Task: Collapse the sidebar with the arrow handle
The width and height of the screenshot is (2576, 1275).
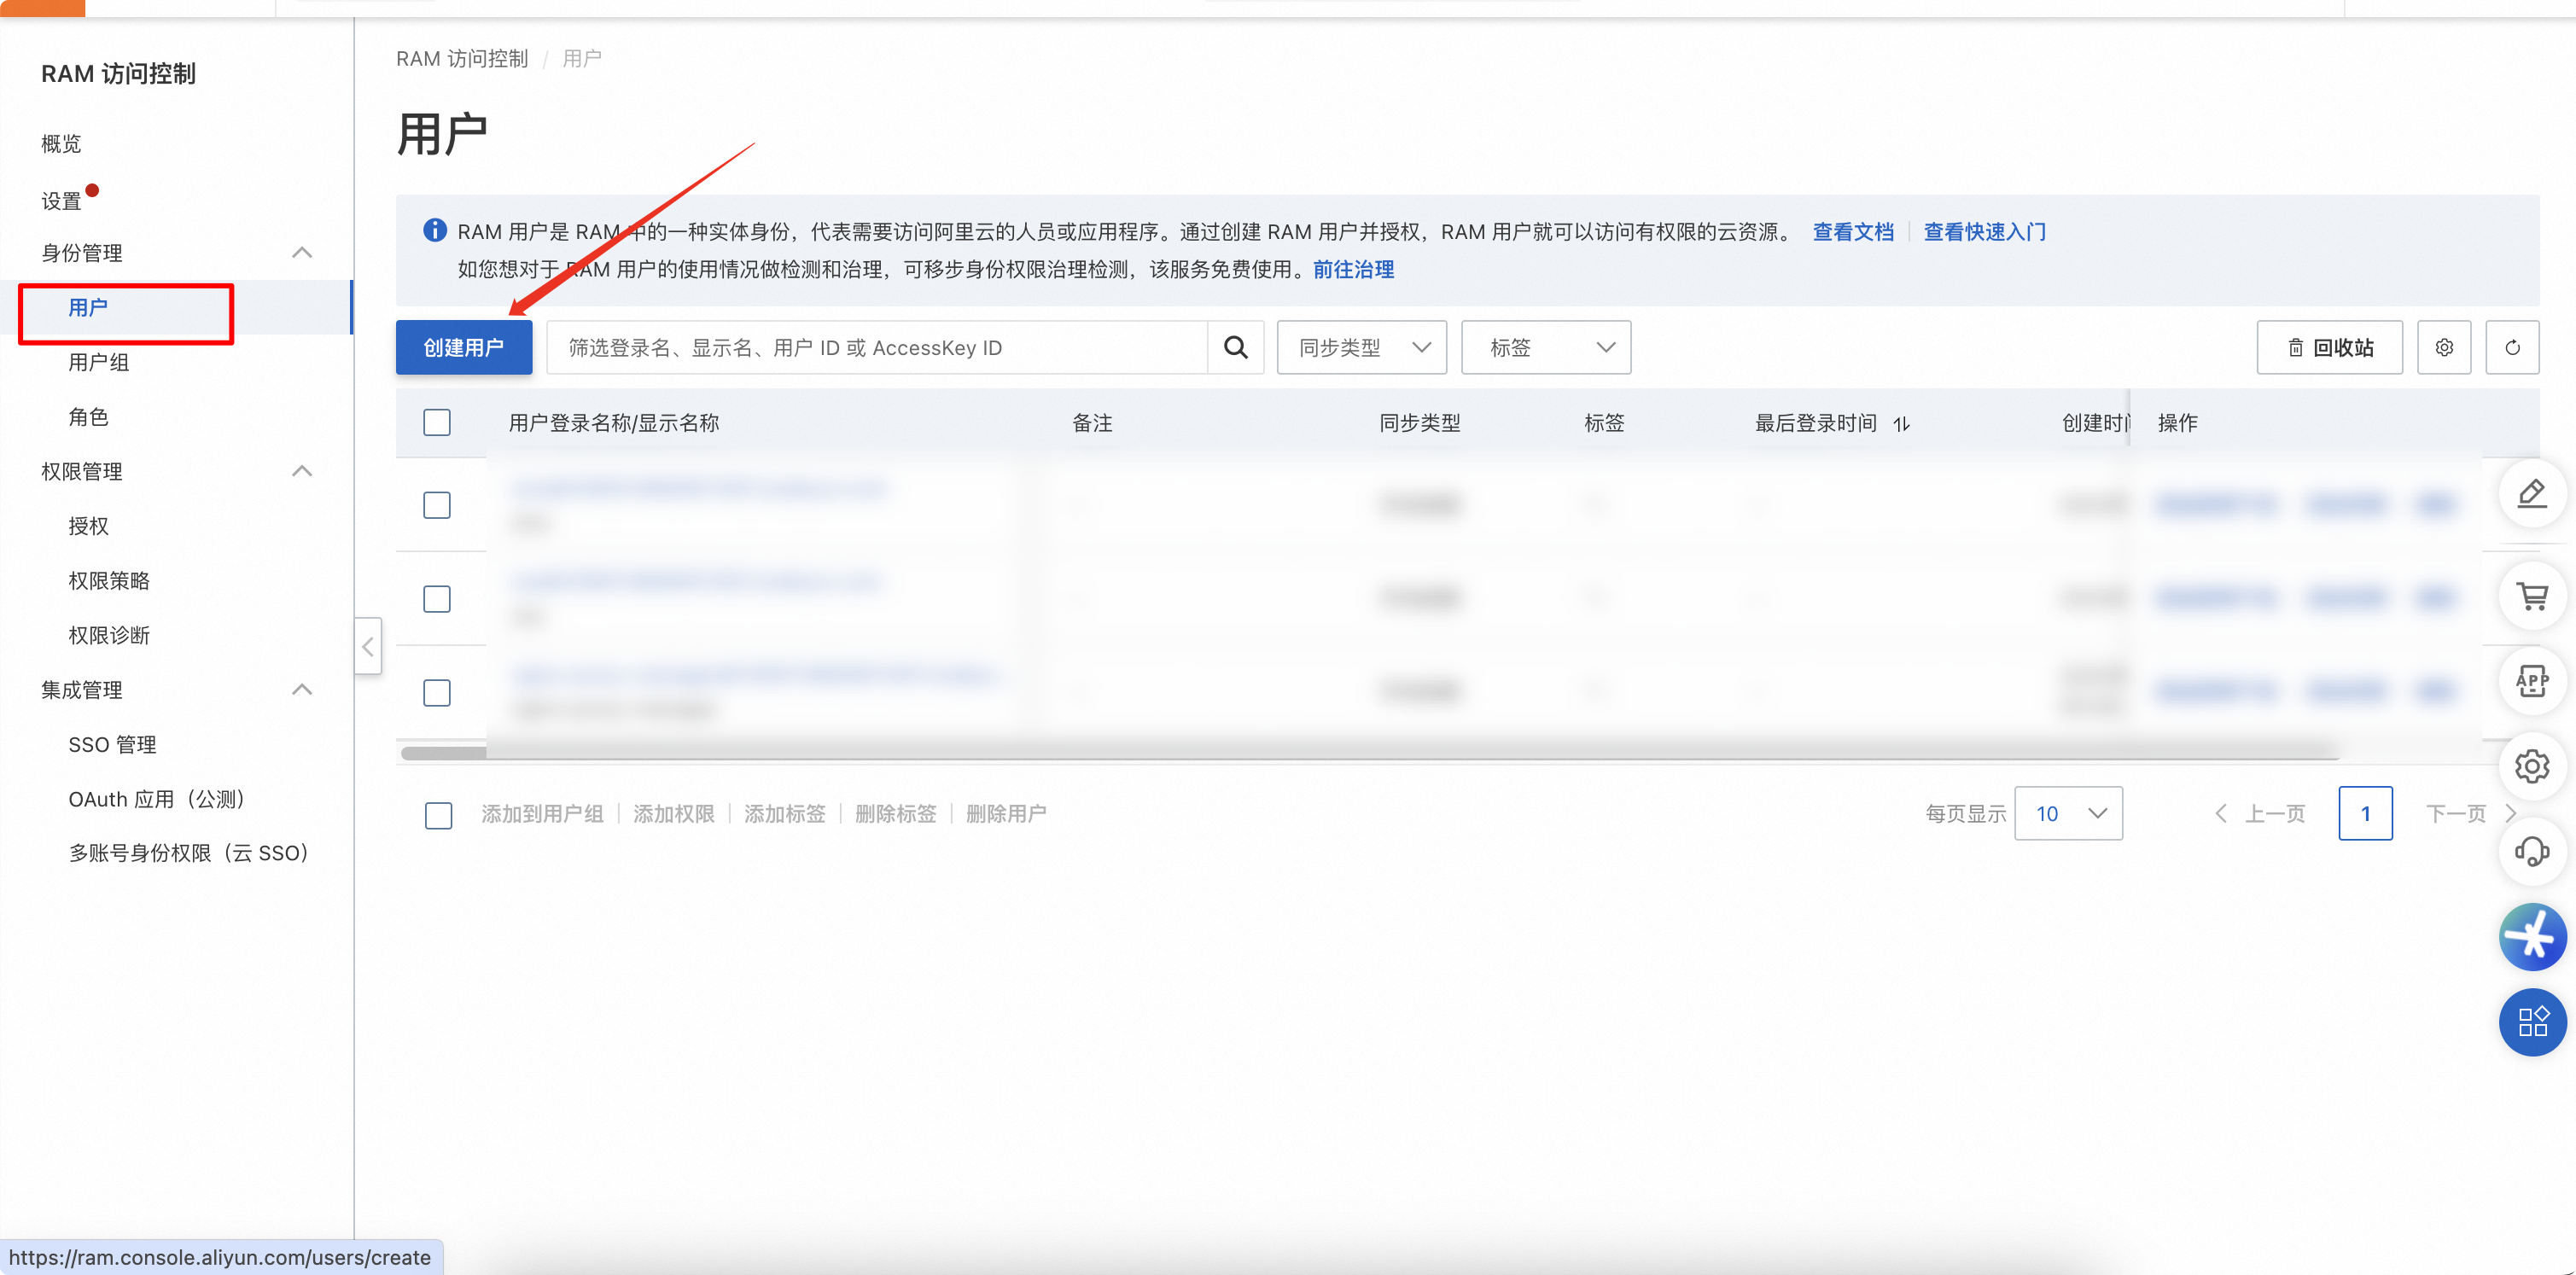Action: (368, 647)
